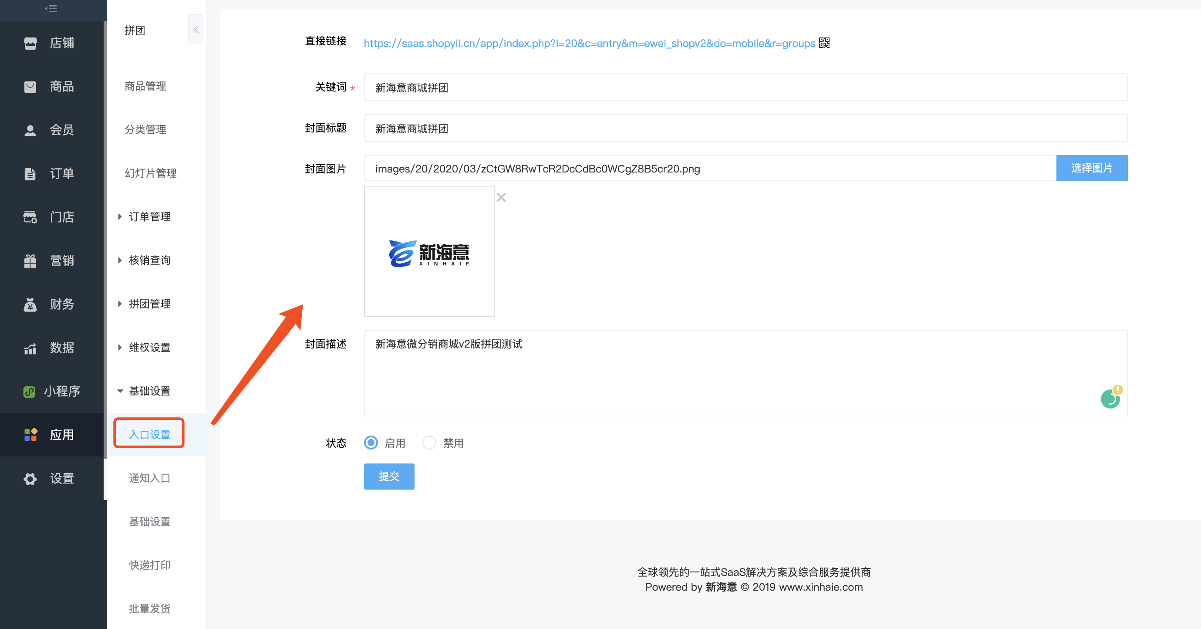Click the 新海意 logo cover thumbnail
Viewport: 1201px width, 629px height.
click(429, 252)
